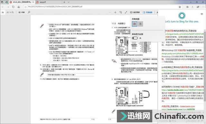Viewport: 206px width, 124px height.
Task: Refresh the current PDF page
Action: click(13, 7)
